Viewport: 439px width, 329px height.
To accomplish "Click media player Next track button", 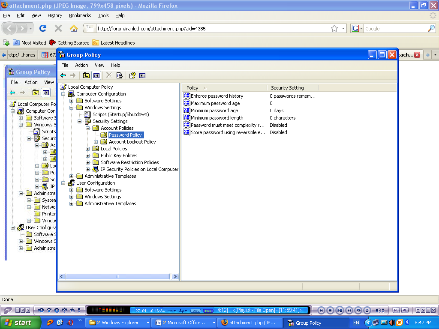I will [349, 310].
